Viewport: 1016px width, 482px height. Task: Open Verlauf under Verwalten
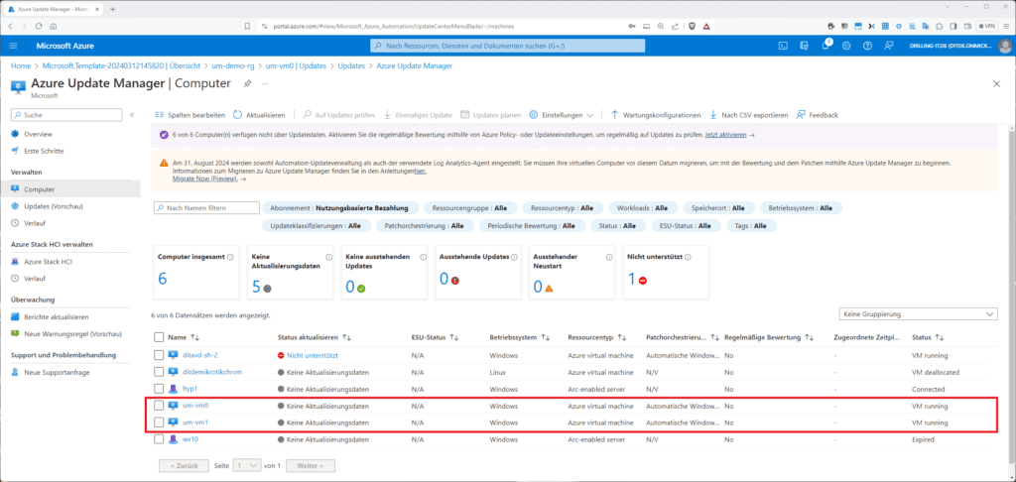pyautogui.click(x=35, y=223)
